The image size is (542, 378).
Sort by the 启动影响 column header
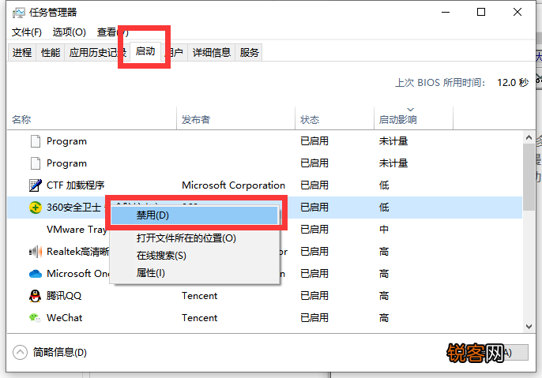point(413,119)
